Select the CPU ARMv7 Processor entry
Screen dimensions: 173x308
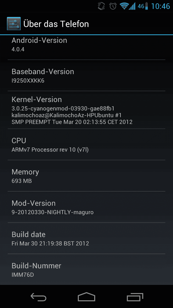click(86, 144)
